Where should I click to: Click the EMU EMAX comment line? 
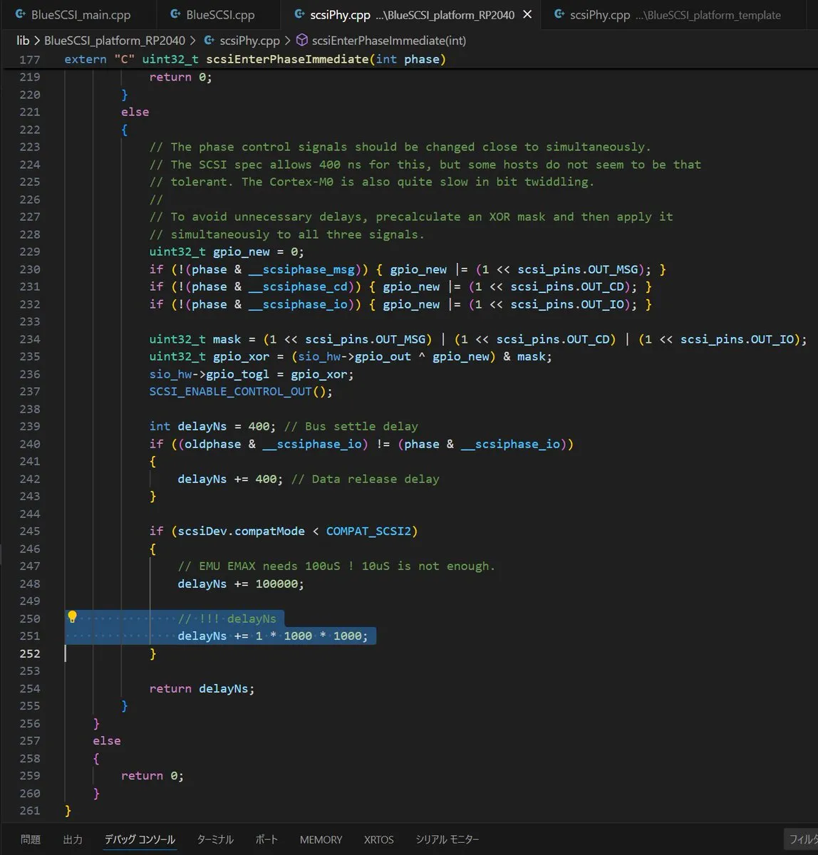[336, 566]
